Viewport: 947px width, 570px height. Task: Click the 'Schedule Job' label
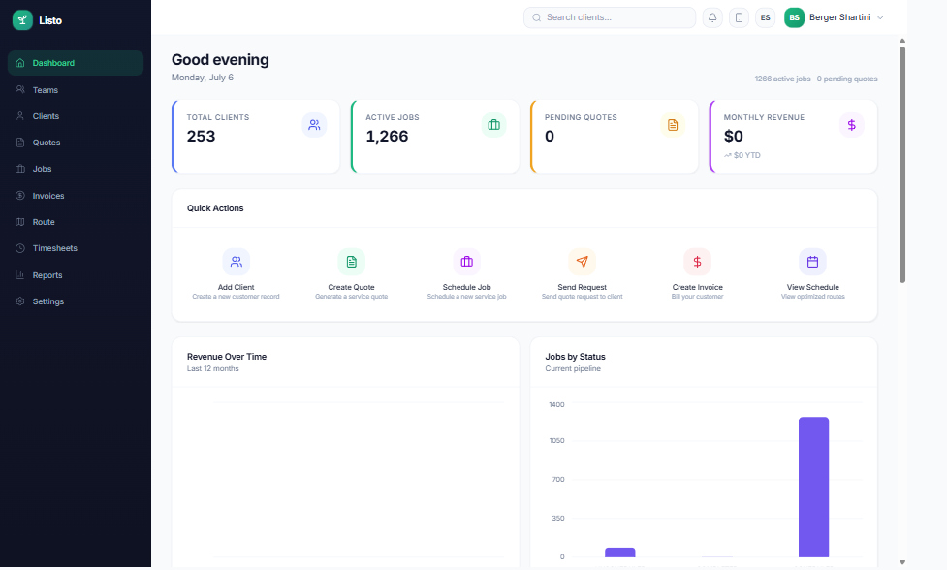coord(467,287)
